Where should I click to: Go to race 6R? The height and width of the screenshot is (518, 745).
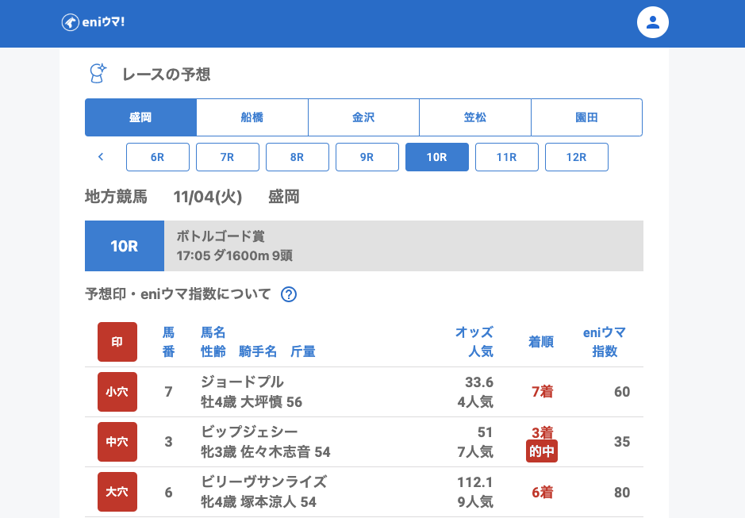tap(158, 157)
